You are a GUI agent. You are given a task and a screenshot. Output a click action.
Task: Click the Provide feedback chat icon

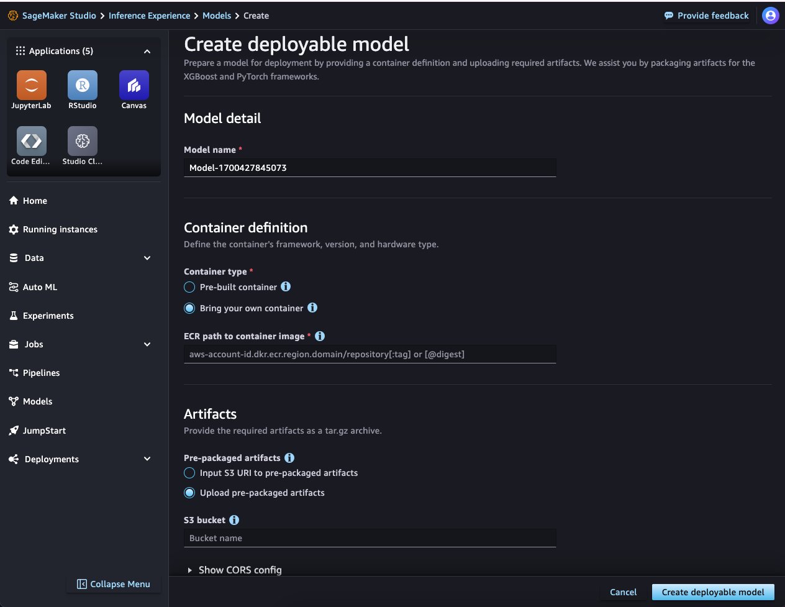click(x=669, y=16)
